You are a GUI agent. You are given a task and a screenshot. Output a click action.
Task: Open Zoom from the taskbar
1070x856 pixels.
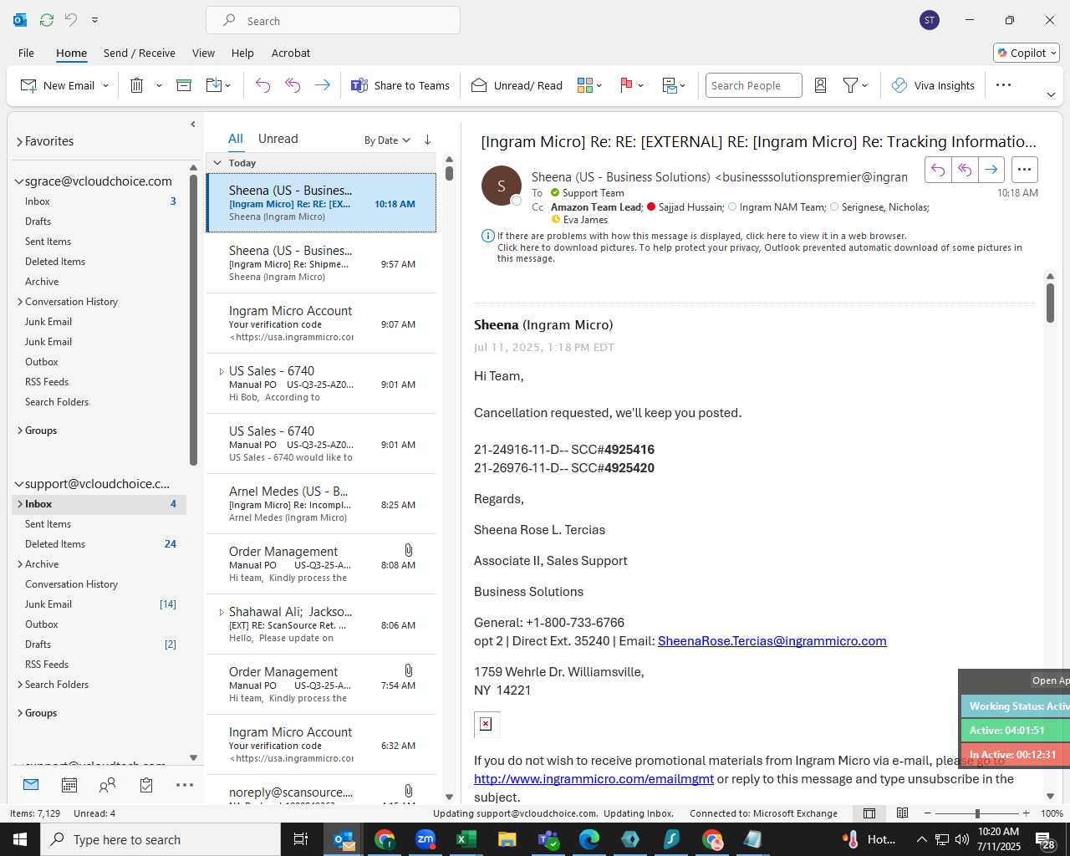(425, 839)
